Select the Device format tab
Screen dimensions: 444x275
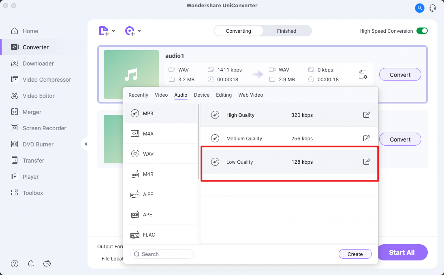pos(202,95)
